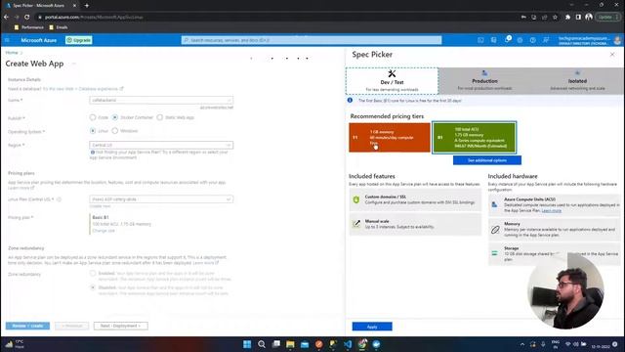The width and height of the screenshot is (625, 352).
Task: Open the Chrome profile avatar
Action: (x=589, y=18)
